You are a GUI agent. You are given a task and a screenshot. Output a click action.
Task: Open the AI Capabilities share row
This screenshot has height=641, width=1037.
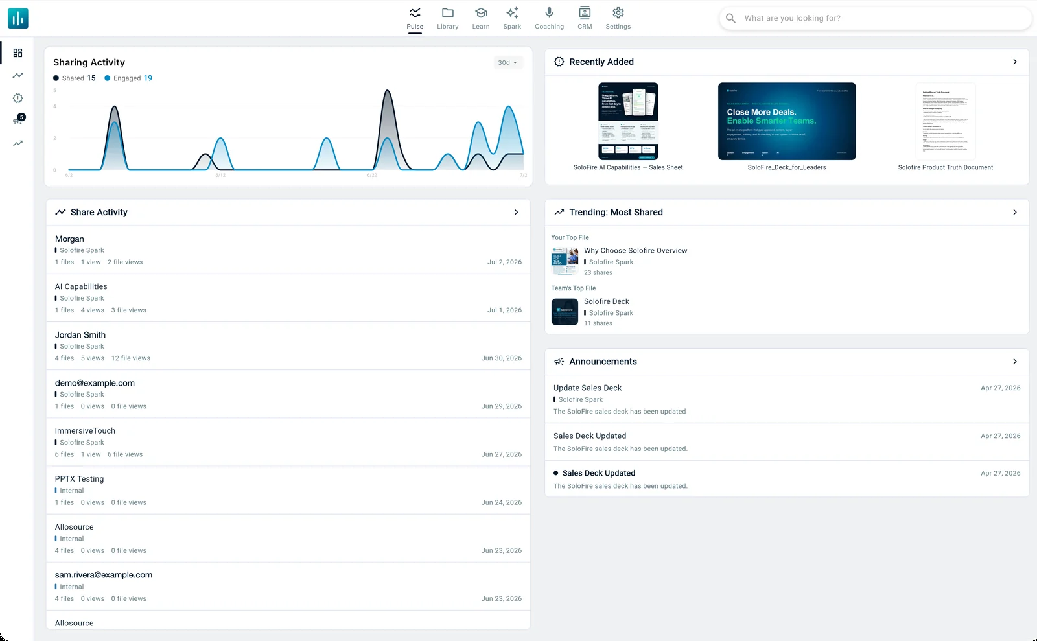[x=288, y=298]
